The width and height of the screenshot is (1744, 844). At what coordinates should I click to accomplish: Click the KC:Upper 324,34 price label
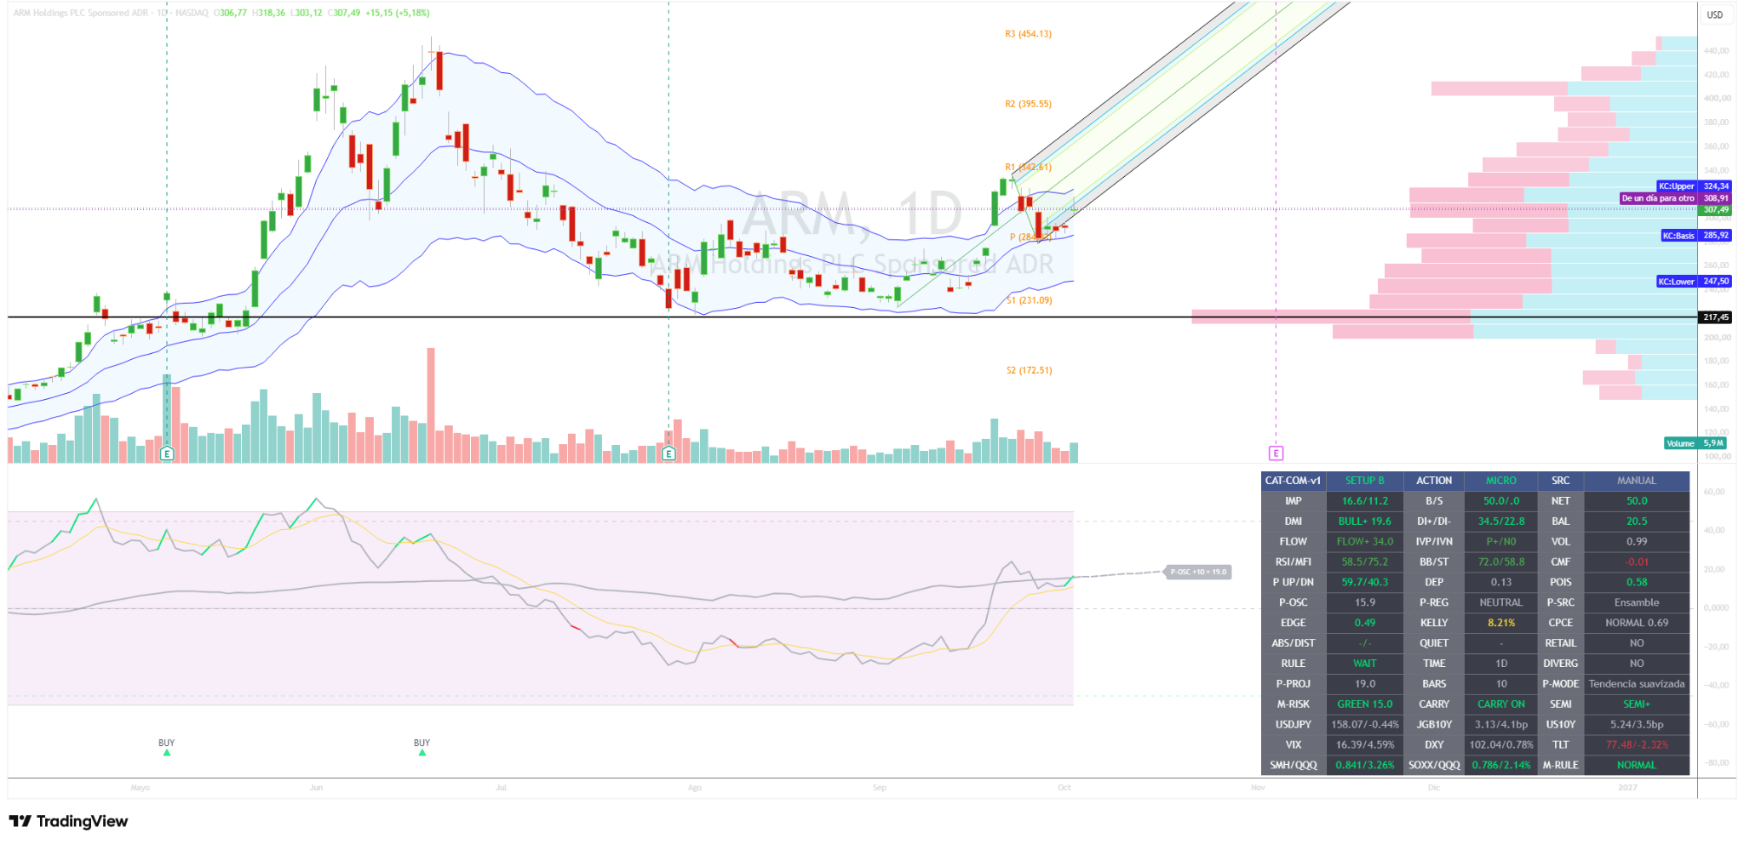click(x=1694, y=186)
